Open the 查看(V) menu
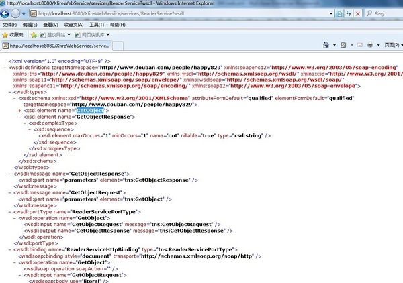403x283 pixels. point(50,25)
